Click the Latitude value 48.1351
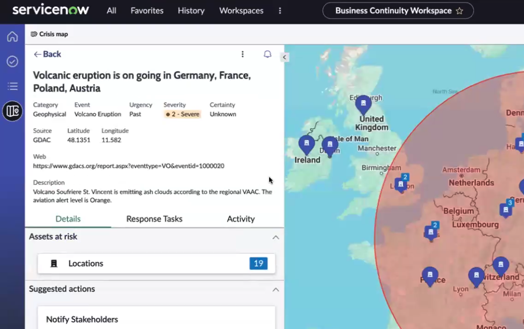 (79, 140)
